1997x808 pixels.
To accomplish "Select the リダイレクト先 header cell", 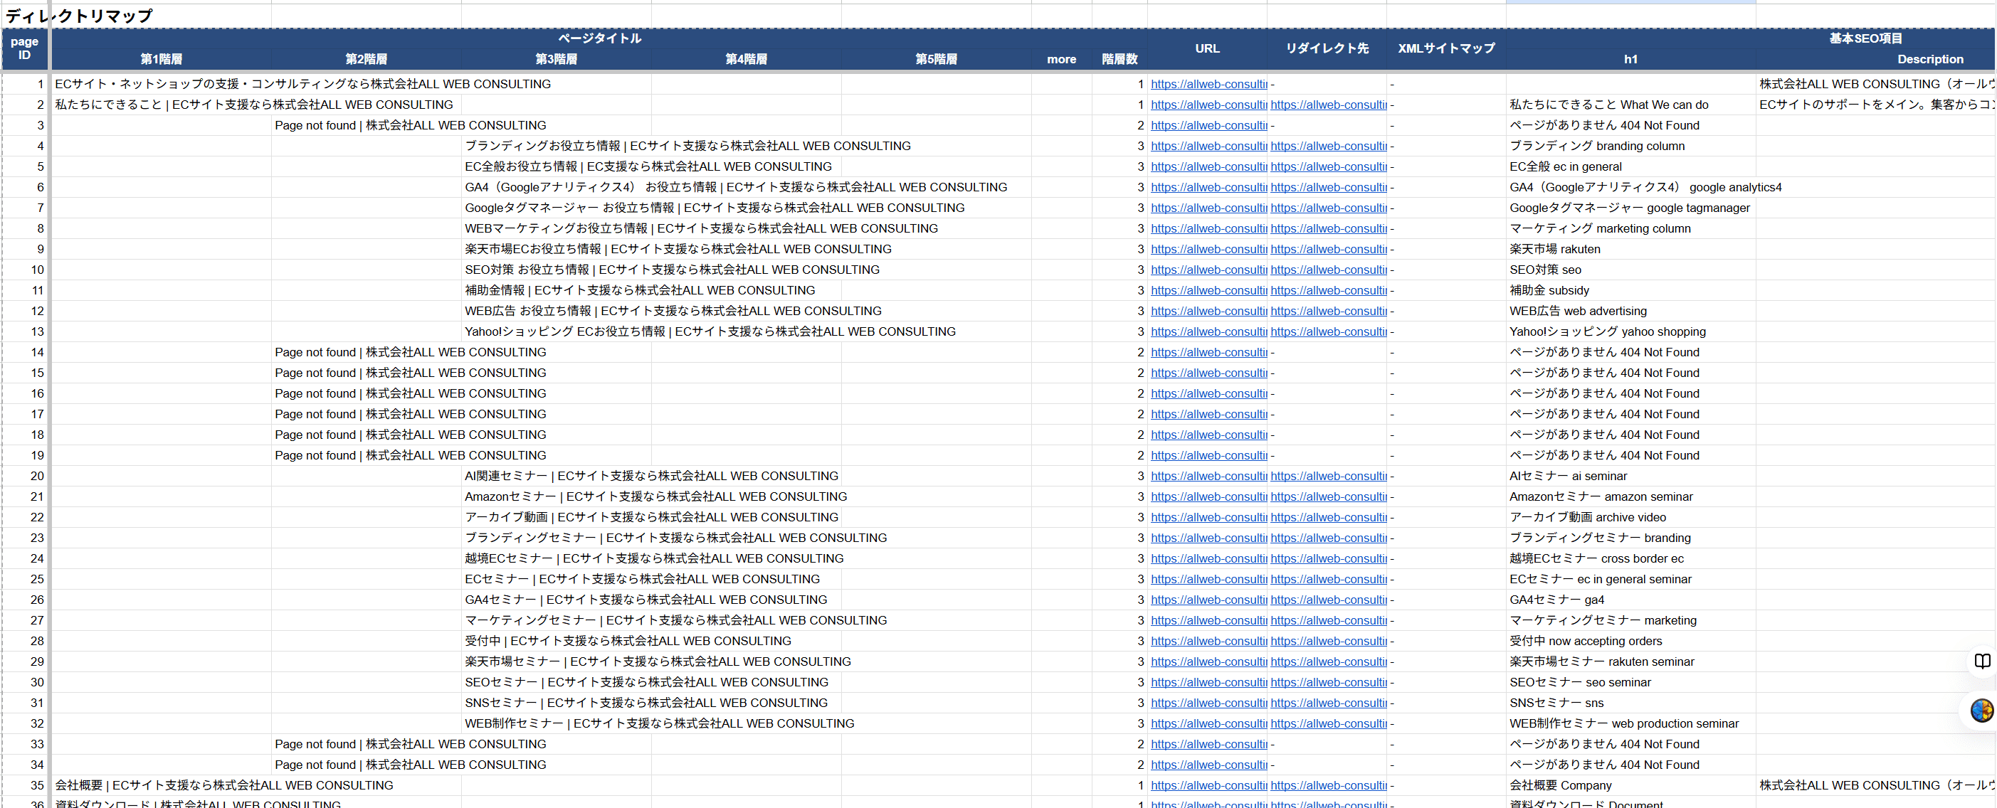I will (1327, 48).
